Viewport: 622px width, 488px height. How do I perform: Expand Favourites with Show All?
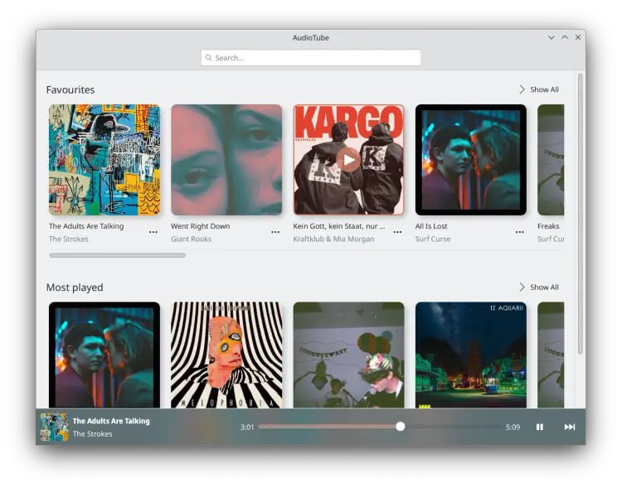tap(539, 89)
